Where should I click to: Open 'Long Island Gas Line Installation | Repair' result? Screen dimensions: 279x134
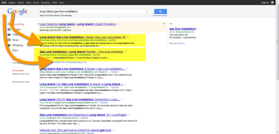(83, 37)
